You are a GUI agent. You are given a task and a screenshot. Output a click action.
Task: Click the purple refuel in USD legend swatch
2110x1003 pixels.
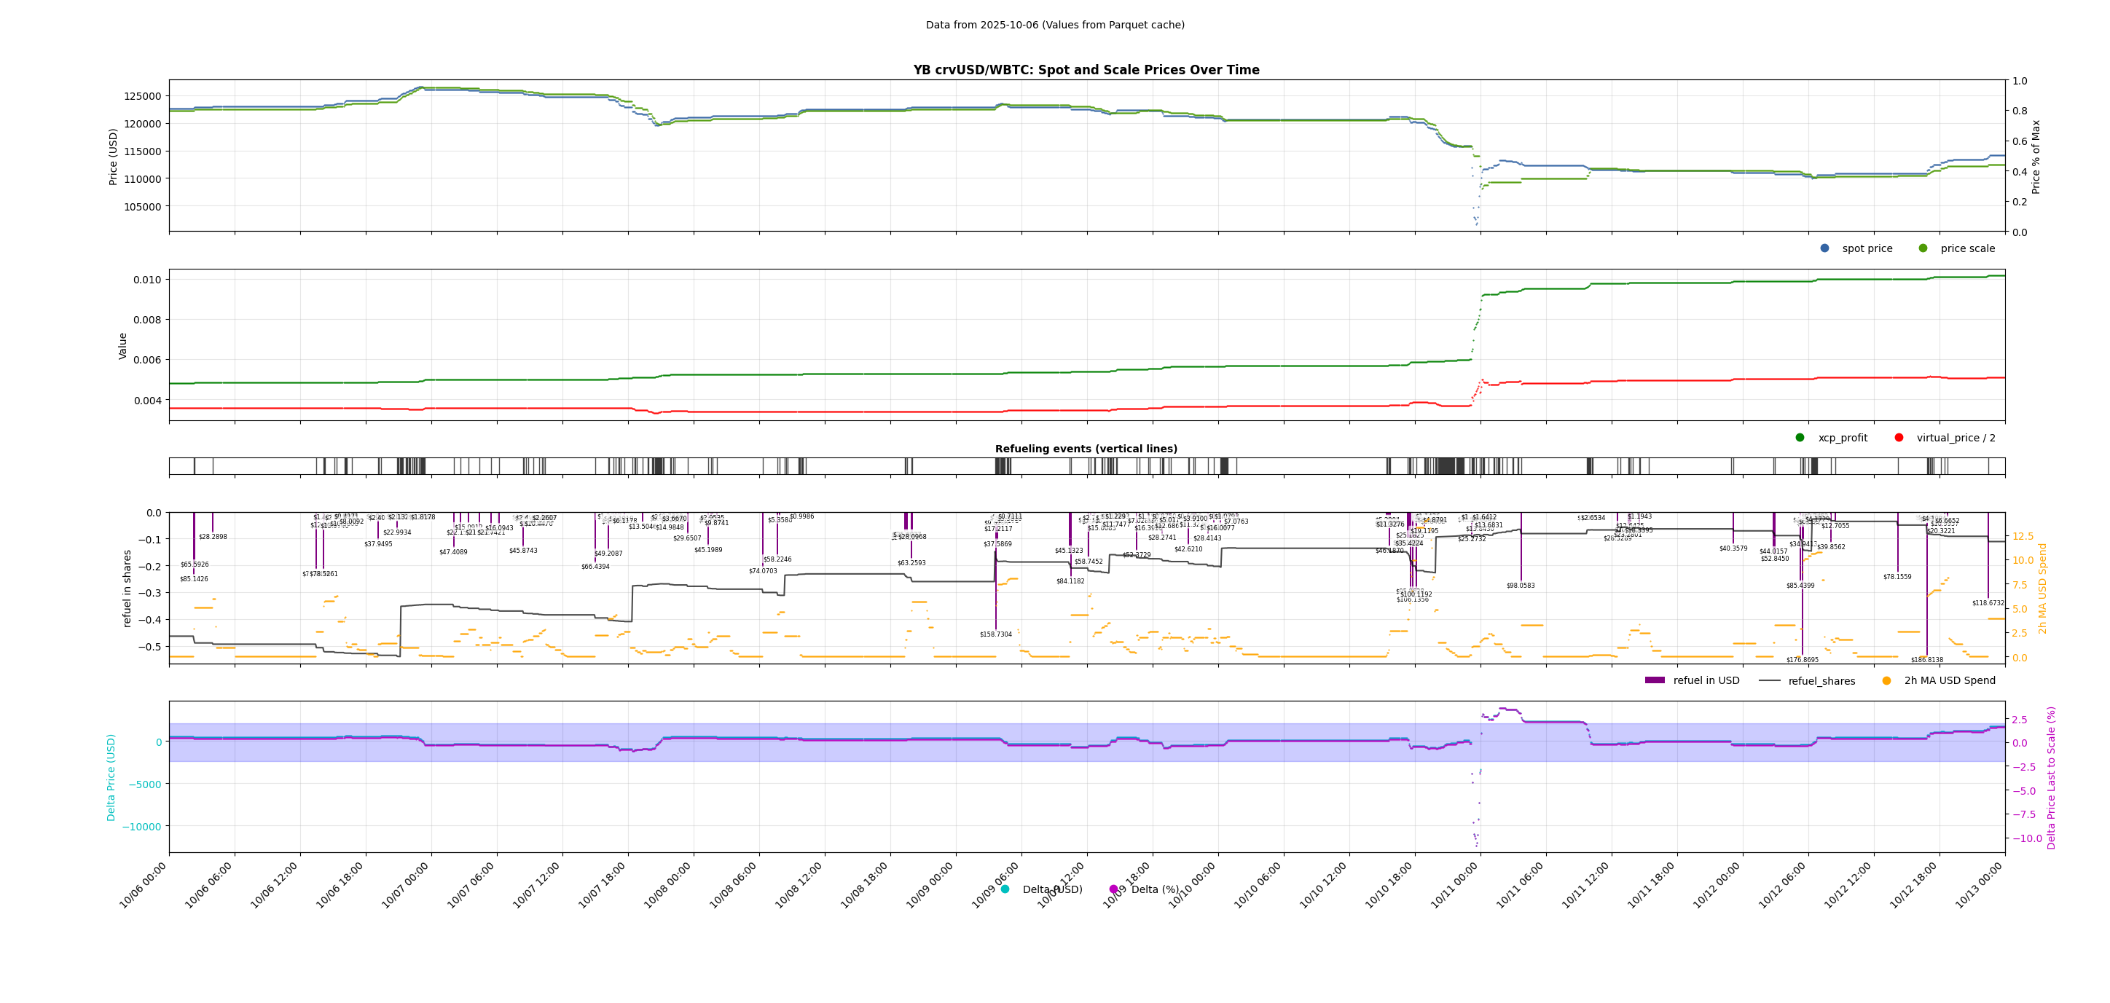click(x=1655, y=680)
